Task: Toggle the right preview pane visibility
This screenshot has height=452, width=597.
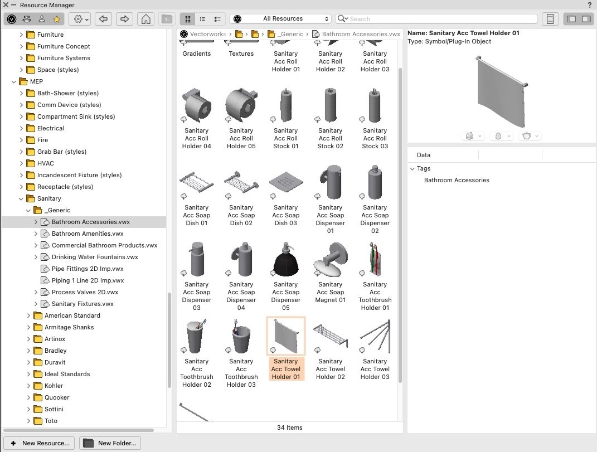Action: coord(585,19)
